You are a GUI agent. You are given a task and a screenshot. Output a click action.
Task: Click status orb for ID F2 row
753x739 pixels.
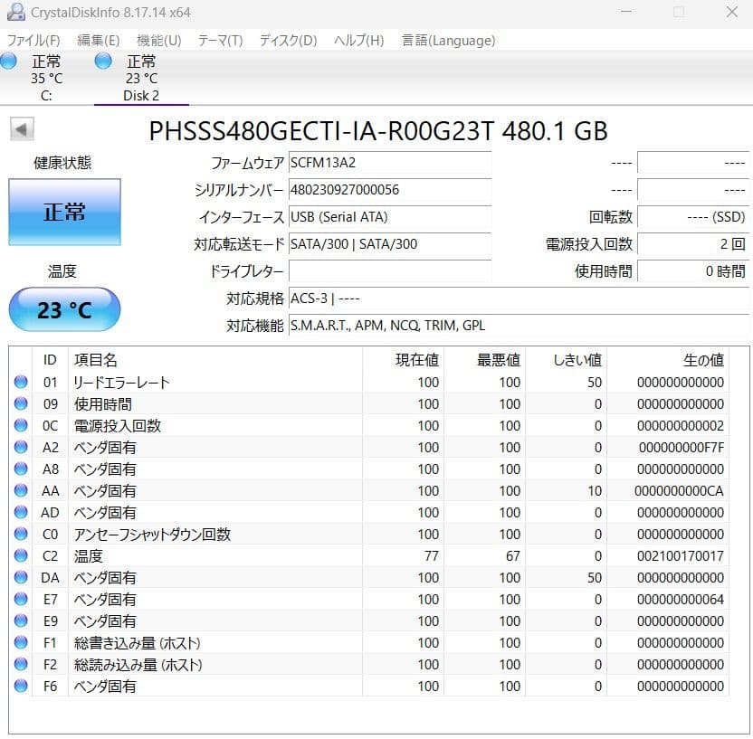pos(21,664)
